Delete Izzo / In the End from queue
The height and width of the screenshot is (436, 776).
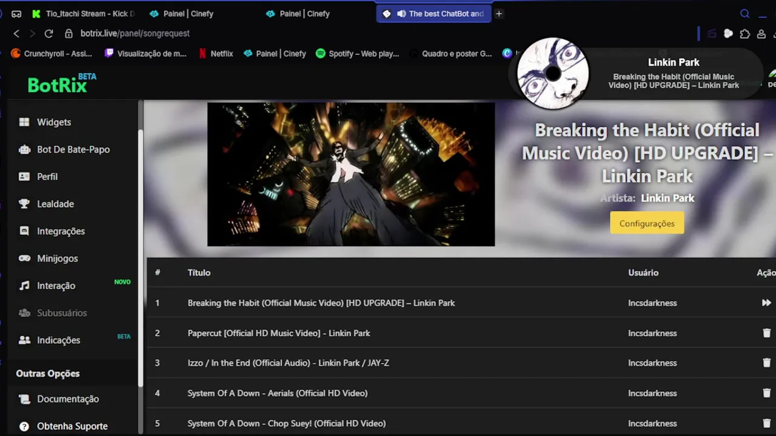click(x=766, y=363)
